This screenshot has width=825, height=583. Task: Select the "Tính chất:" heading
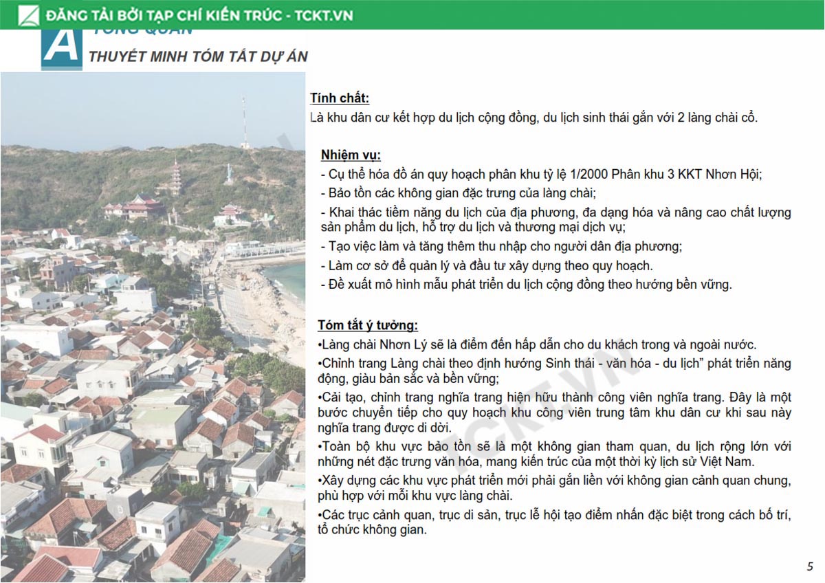tap(340, 98)
